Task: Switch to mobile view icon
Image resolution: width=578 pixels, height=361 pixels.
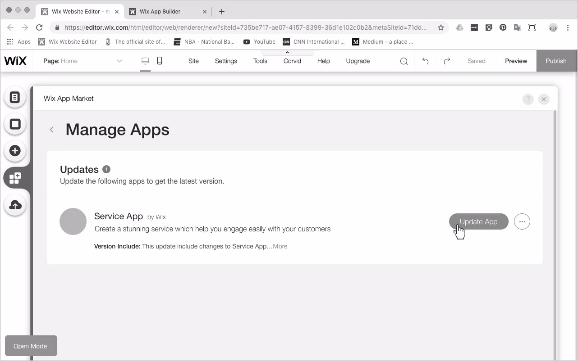Action: [x=160, y=61]
